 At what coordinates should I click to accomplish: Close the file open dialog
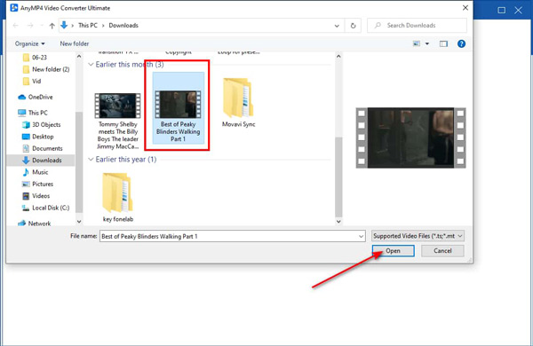click(465, 8)
